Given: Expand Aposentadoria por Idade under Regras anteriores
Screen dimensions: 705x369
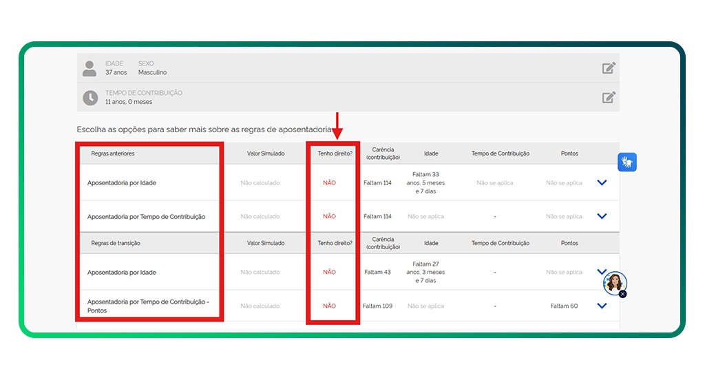Looking at the screenshot, I should (x=602, y=183).
